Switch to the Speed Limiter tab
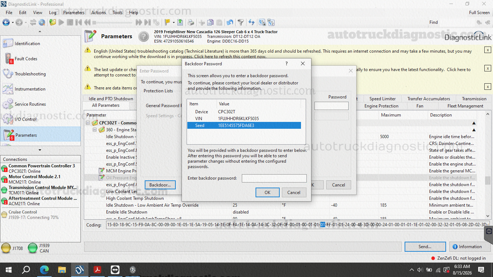 [383, 99]
